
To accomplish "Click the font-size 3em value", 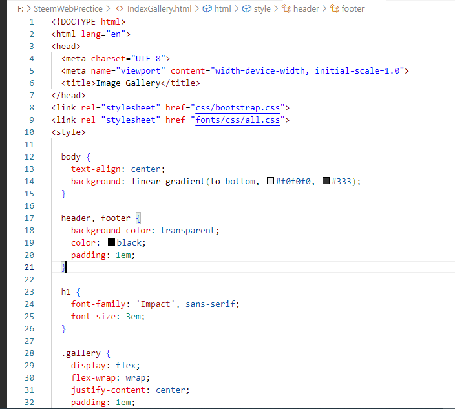I will (133, 316).
